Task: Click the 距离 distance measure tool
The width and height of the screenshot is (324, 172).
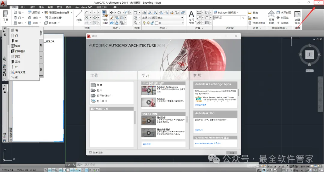Action: pos(253,13)
